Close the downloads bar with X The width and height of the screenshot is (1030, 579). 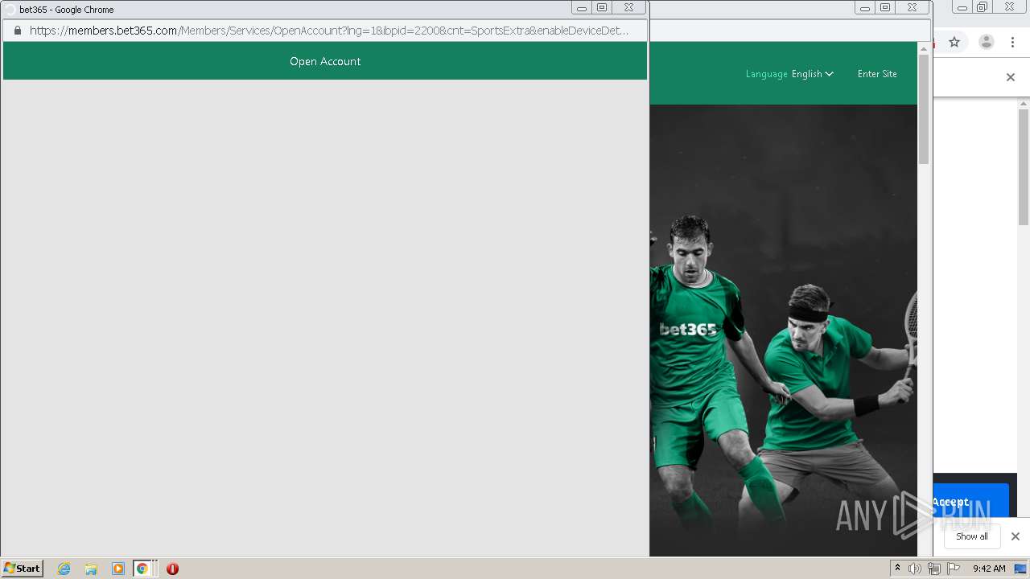pos(1015,536)
